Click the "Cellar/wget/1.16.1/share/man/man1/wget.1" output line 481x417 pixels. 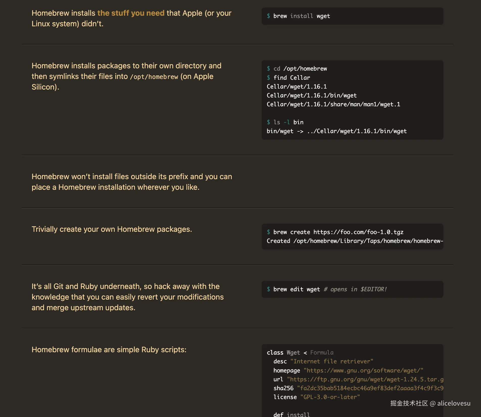coord(333,104)
